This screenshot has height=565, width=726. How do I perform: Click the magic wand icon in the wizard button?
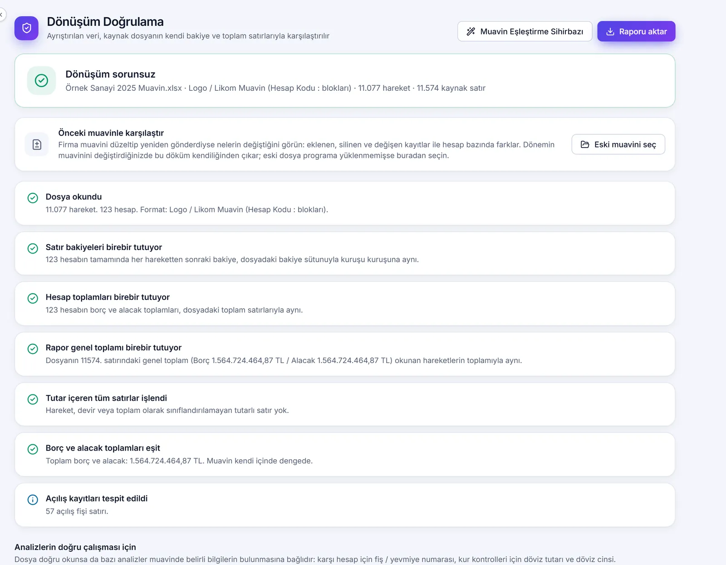click(471, 31)
